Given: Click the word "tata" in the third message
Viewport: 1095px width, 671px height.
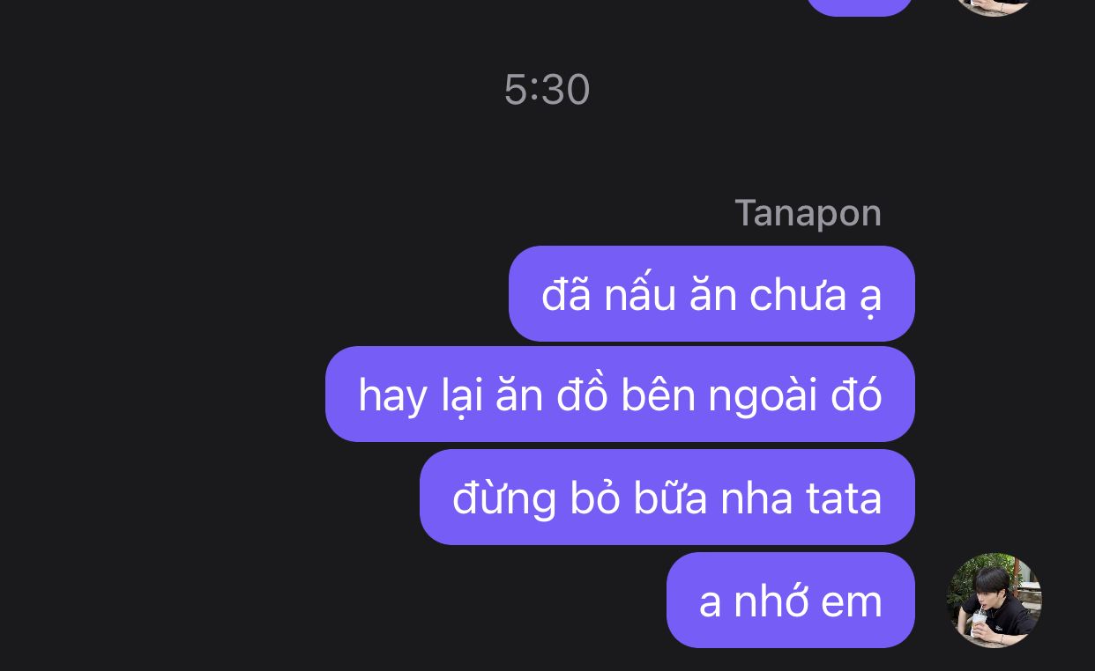Looking at the screenshot, I should pos(844,498).
